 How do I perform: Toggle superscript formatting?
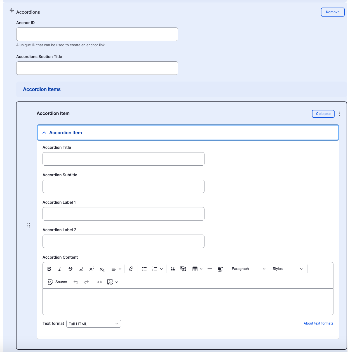[x=92, y=269]
